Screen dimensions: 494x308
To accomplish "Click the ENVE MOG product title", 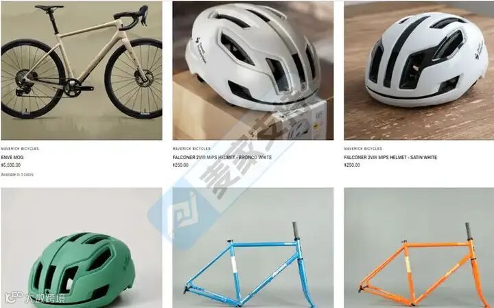I will (12, 157).
